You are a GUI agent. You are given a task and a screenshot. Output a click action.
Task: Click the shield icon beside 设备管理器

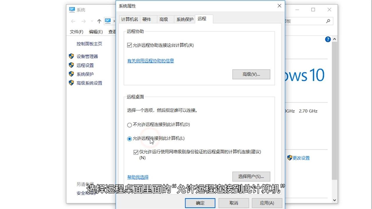click(71, 56)
